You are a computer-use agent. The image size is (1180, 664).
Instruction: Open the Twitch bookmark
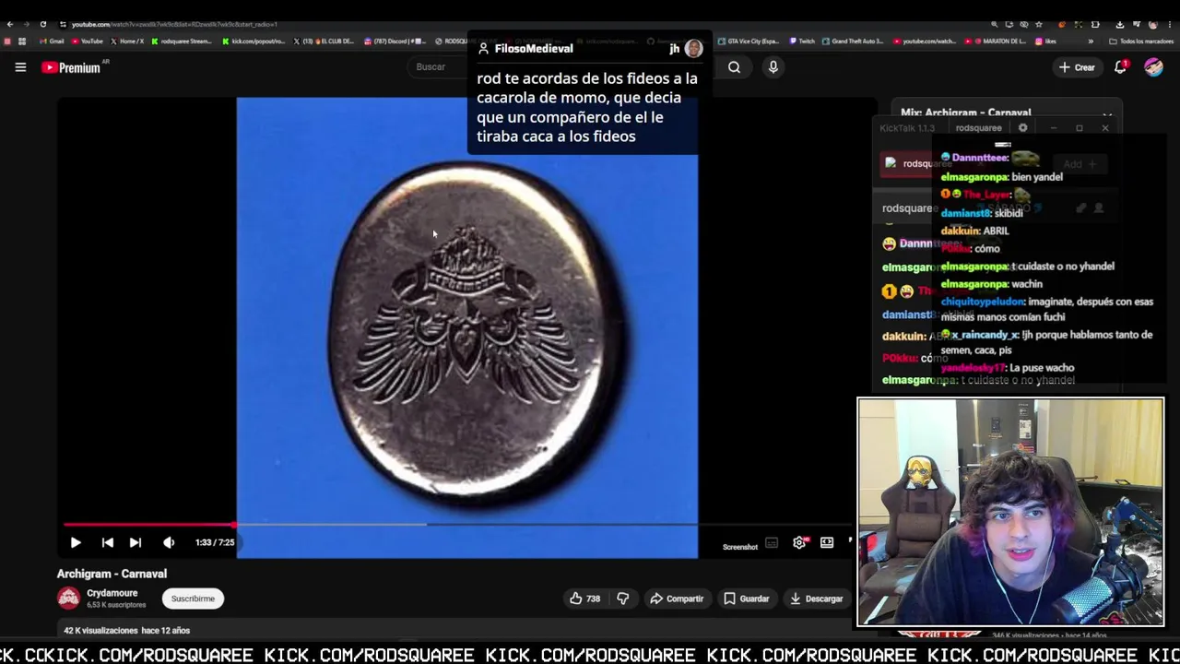(802, 41)
